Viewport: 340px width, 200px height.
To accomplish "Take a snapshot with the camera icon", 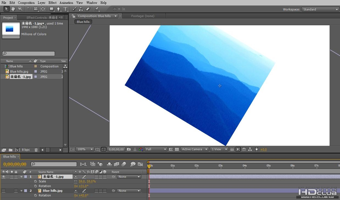I will point(129,149).
